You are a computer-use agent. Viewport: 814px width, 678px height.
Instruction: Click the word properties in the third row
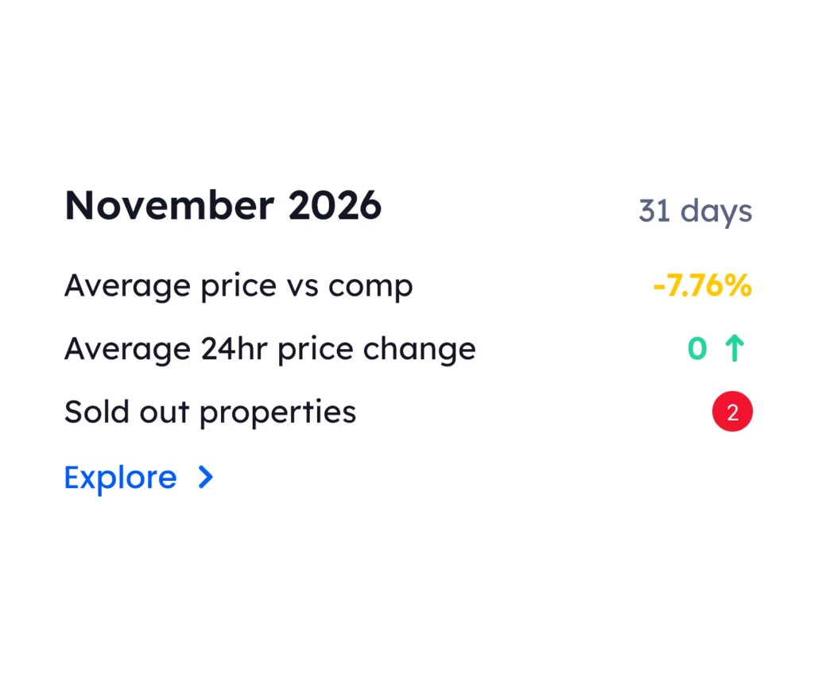pos(277,413)
